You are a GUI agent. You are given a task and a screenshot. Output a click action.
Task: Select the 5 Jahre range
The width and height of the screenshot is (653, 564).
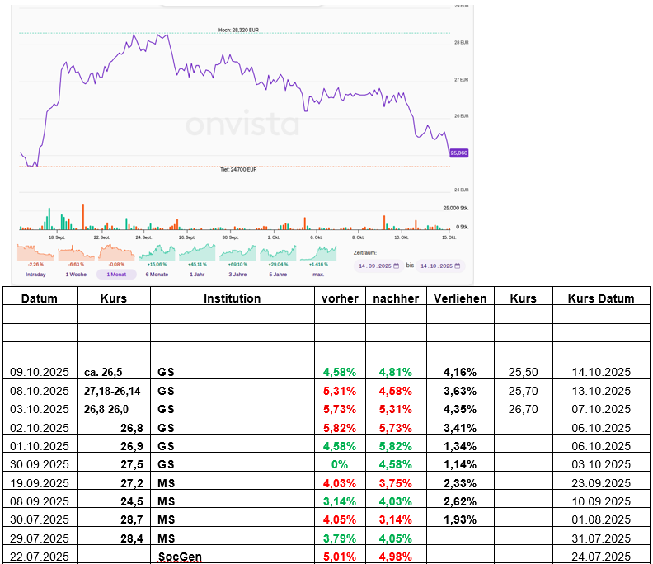(x=278, y=274)
